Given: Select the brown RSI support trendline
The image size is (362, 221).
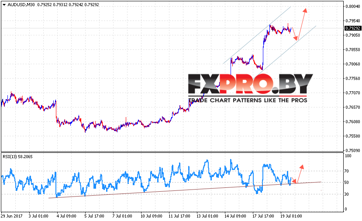Looking at the screenshot, I should [185, 190].
